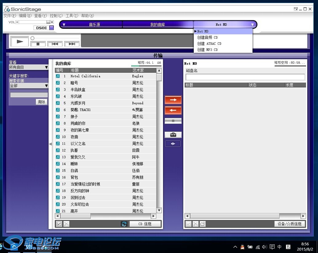Click the library vertical scrollbar down arrow
318x253 pixels.
click(x=159, y=210)
